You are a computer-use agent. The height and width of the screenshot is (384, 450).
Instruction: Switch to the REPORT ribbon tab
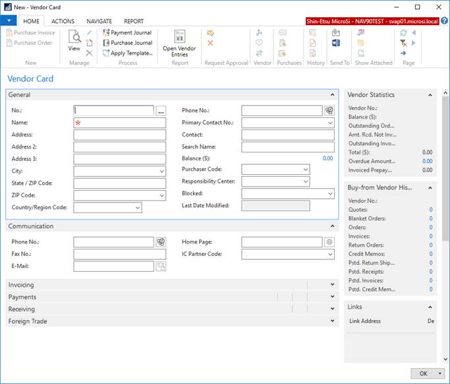tap(134, 21)
